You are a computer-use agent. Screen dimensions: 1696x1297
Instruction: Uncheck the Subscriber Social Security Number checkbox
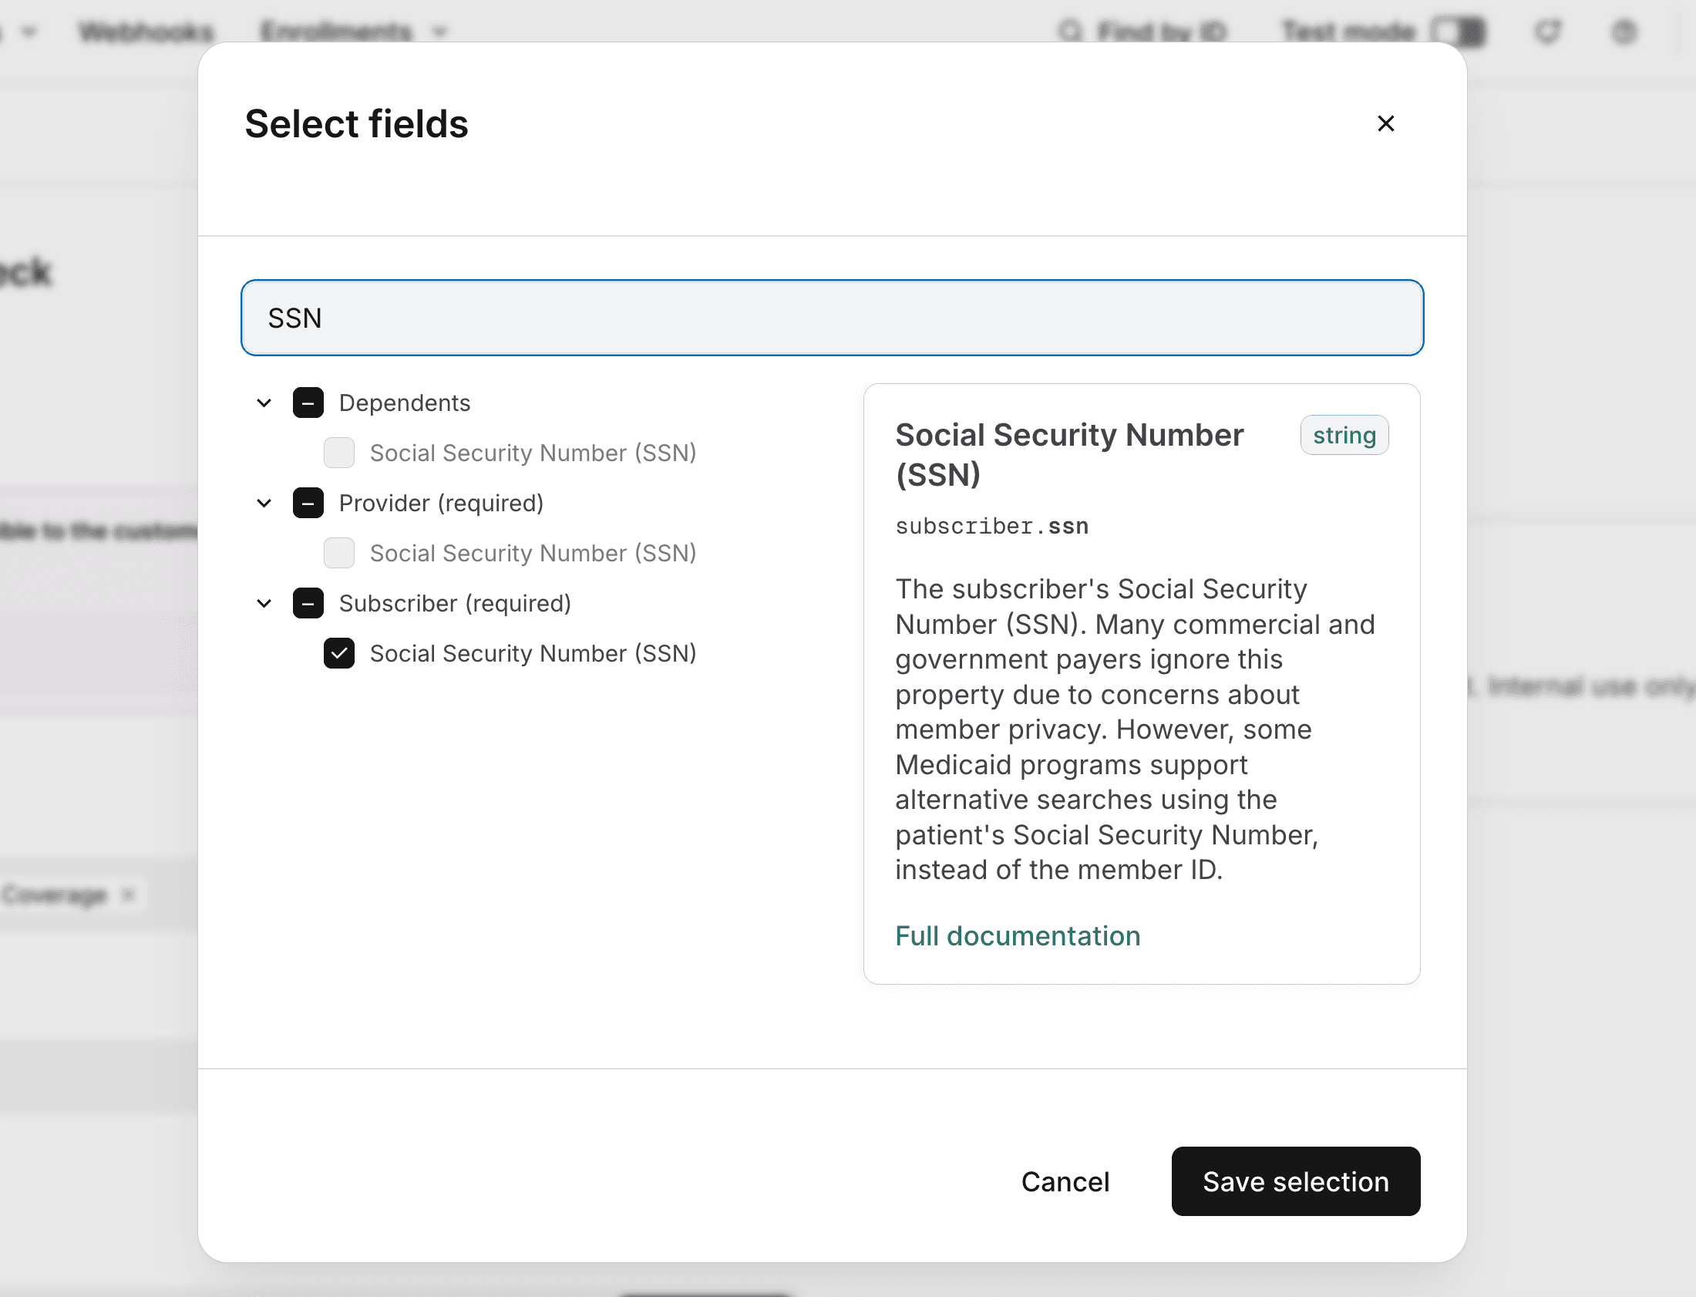pos(338,653)
